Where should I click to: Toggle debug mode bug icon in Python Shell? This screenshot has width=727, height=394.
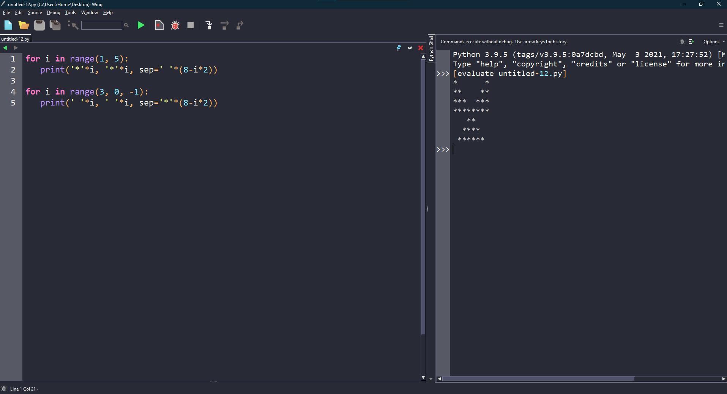click(682, 42)
